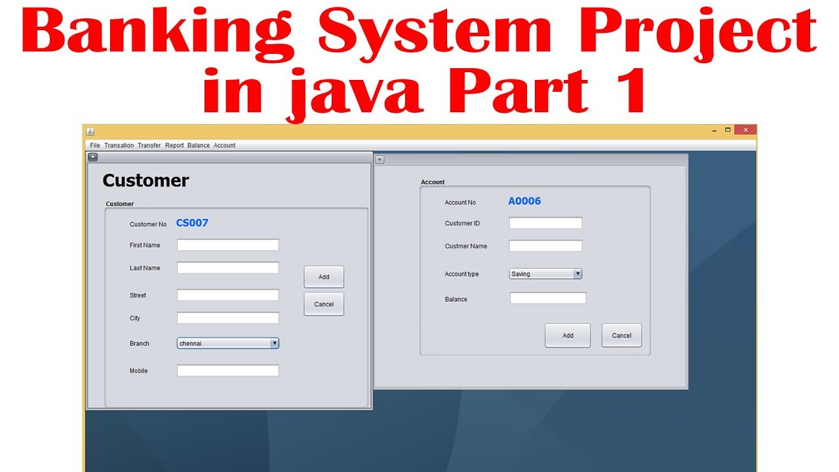Maximize the main application window

[728, 130]
